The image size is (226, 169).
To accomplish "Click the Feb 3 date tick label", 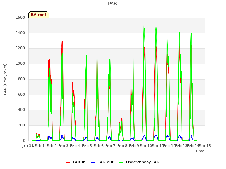I will 63,146.
